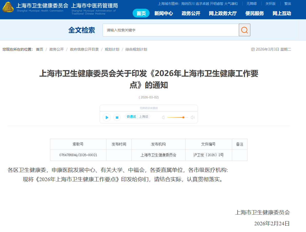This screenshot has width=306, height=232.
Task: Mute audio via the left speaker icon
Action: (x=163, y=117)
